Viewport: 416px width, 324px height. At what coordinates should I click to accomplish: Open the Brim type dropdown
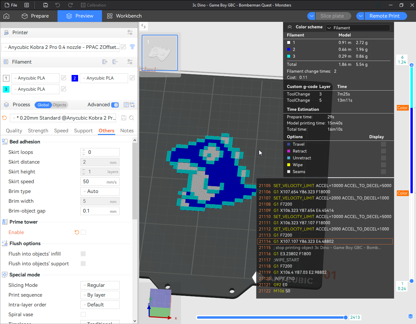point(100,191)
